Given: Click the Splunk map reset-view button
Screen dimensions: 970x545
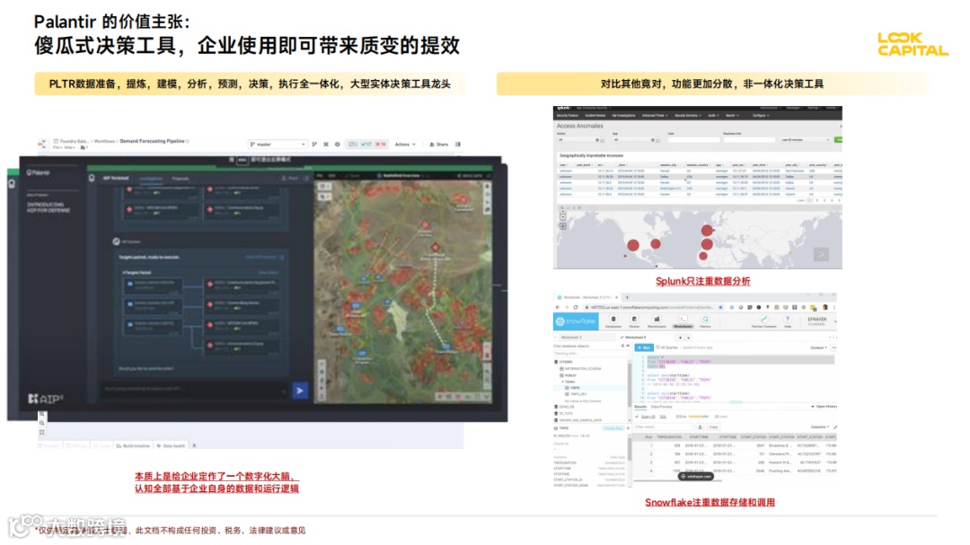Looking at the screenshot, I should [562, 225].
